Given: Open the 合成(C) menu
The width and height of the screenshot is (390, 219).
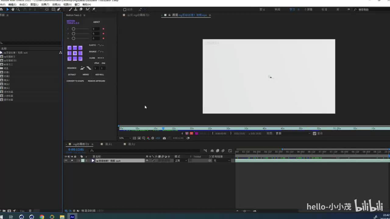Looking at the screenshot, I should point(23,5).
